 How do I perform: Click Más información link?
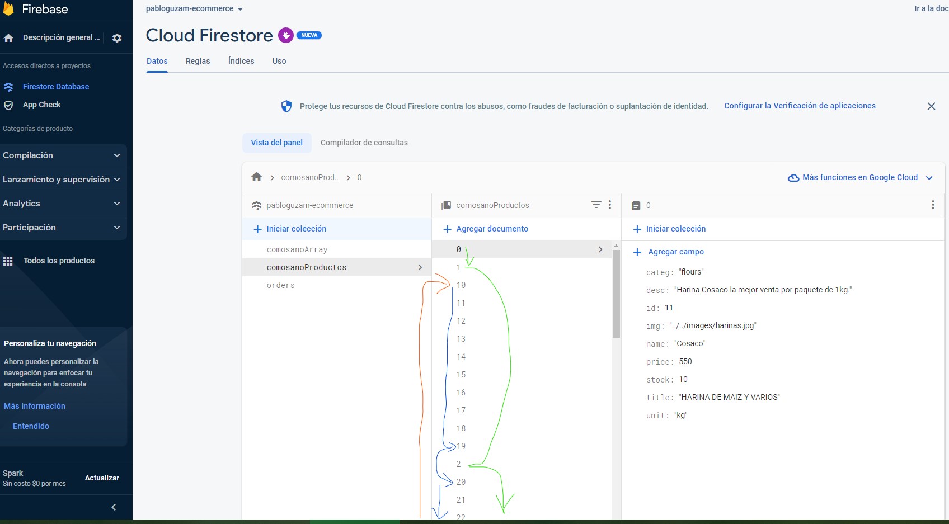pyautogui.click(x=35, y=406)
